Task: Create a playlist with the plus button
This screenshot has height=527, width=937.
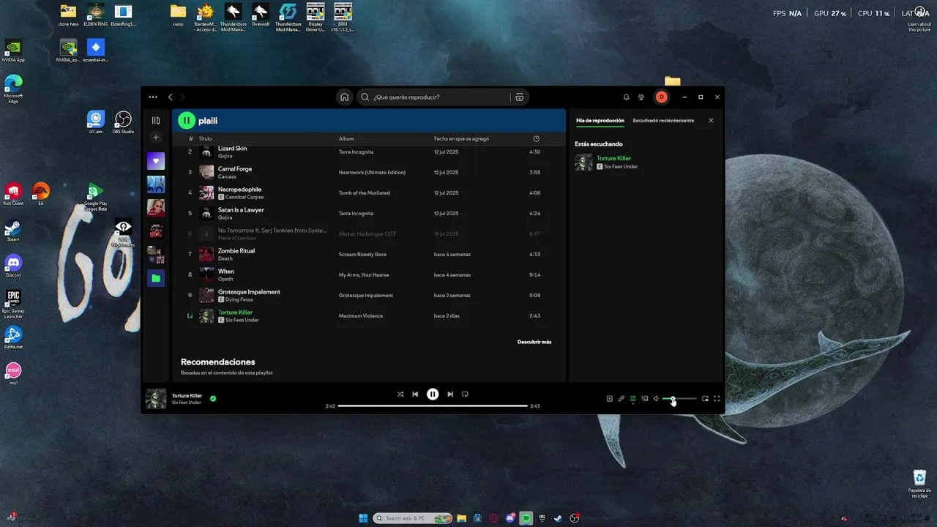Action: (156, 138)
